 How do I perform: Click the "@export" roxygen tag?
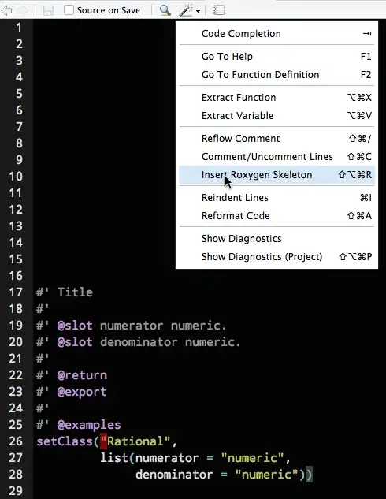(82, 392)
